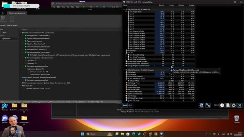Image resolution: width=244 pixels, height=137 pixels.
Task: Click the Average column header in HWiNFO
Action: (x=192, y=5)
